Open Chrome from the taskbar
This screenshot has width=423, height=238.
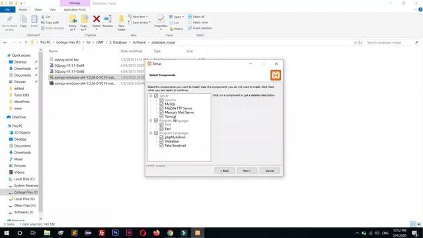point(171,233)
